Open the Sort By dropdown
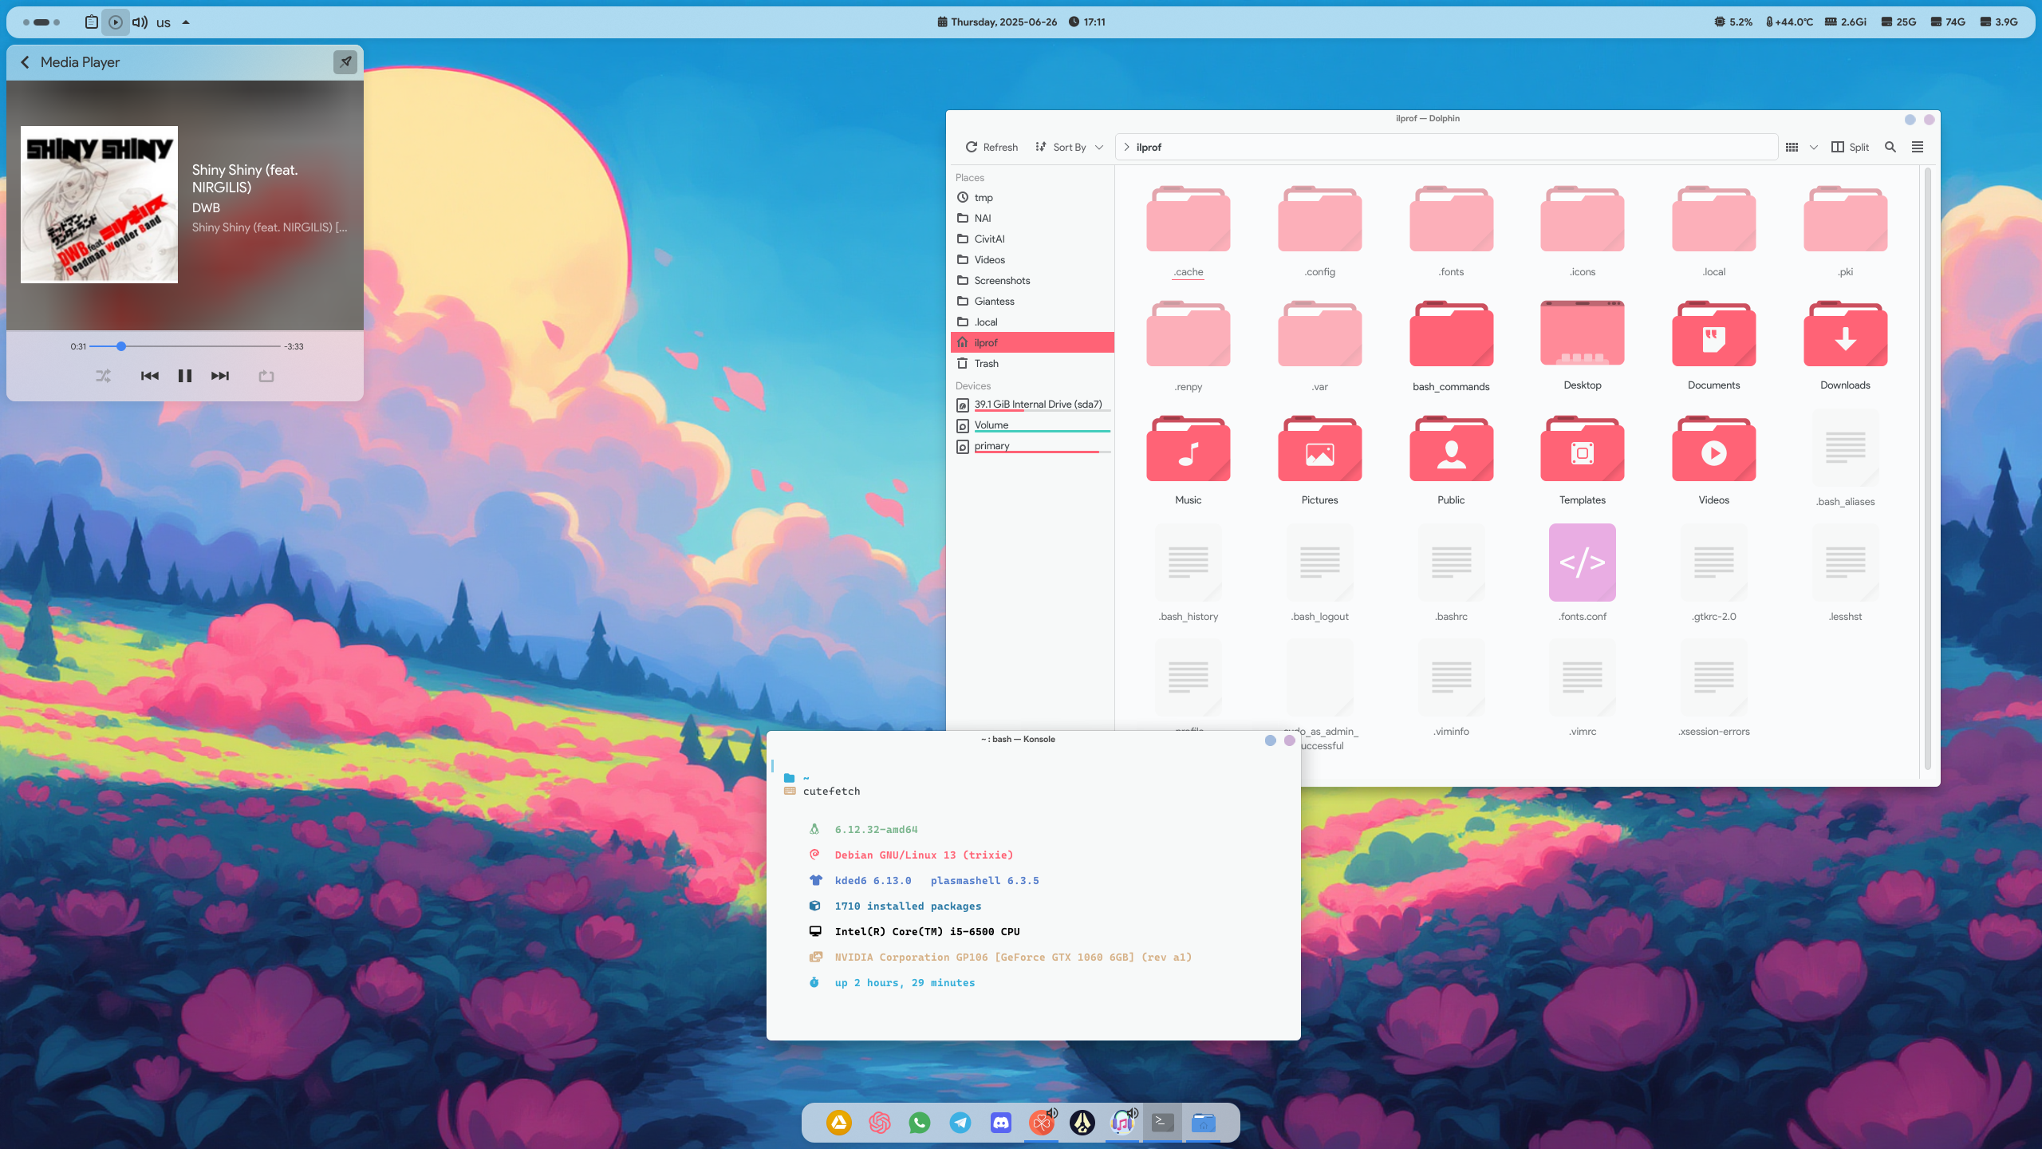Screen dimensions: 2042x1149 pos(1069,147)
